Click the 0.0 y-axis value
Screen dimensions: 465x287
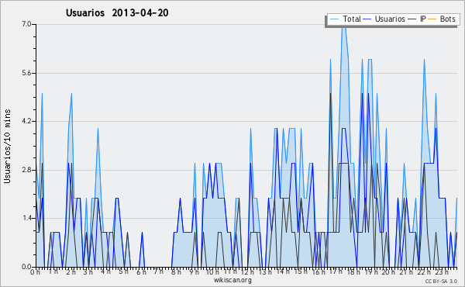pos(26,267)
